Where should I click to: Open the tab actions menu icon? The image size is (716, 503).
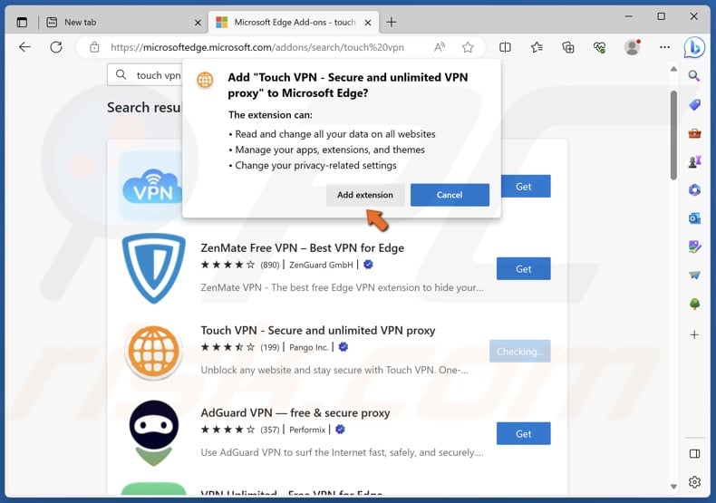tap(22, 22)
